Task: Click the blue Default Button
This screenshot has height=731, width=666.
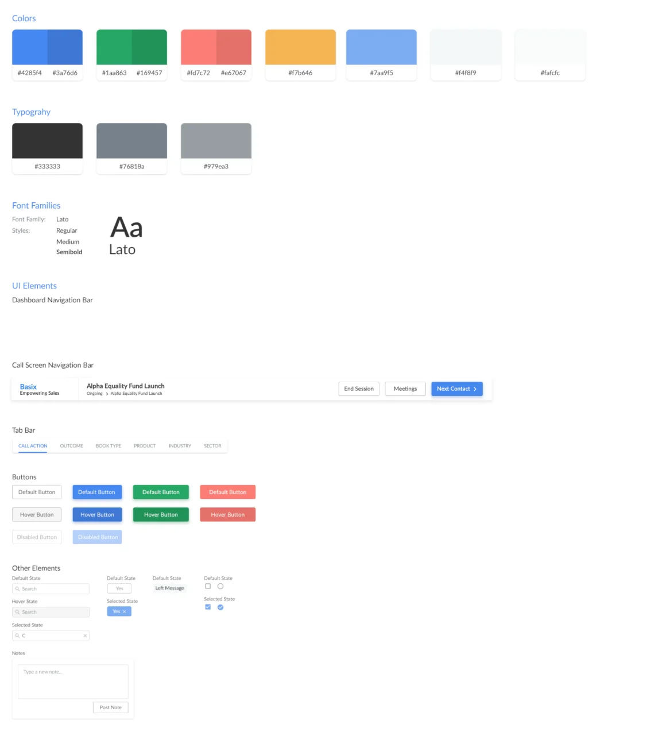Action: 97,492
